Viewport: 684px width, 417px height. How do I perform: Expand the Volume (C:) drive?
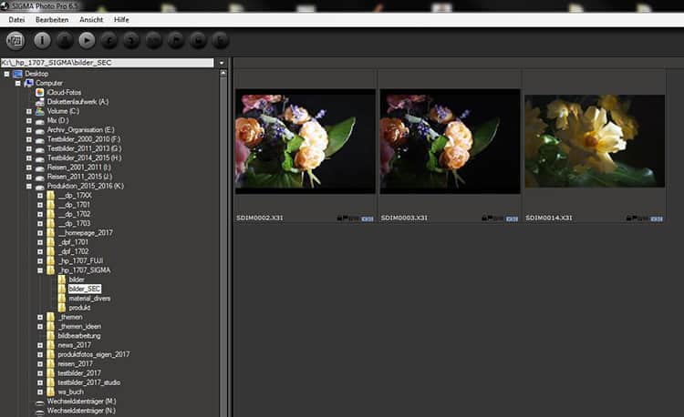pos(29,111)
